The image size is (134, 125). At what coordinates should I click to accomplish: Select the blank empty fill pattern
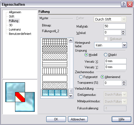(55, 78)
